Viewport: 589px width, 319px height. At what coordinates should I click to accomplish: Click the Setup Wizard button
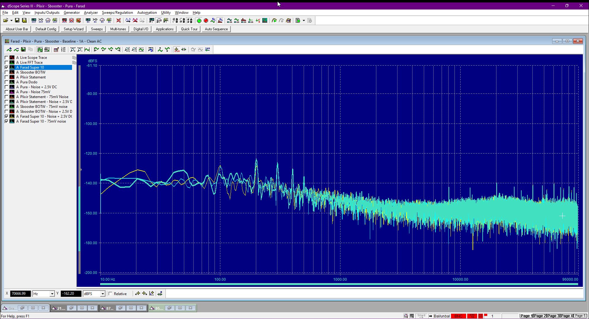(74, 29)
